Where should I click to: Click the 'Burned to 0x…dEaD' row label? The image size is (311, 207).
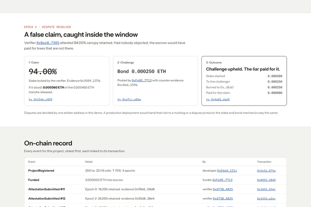pyautogui.click(x=220, y=87)
